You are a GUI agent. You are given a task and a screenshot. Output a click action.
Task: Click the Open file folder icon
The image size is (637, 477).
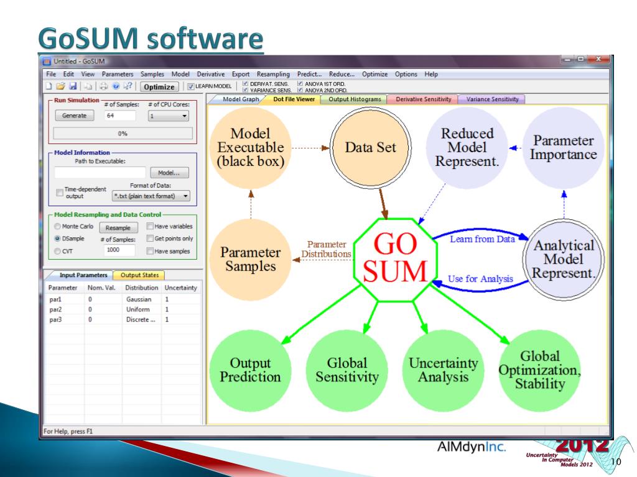click(60, 86)
